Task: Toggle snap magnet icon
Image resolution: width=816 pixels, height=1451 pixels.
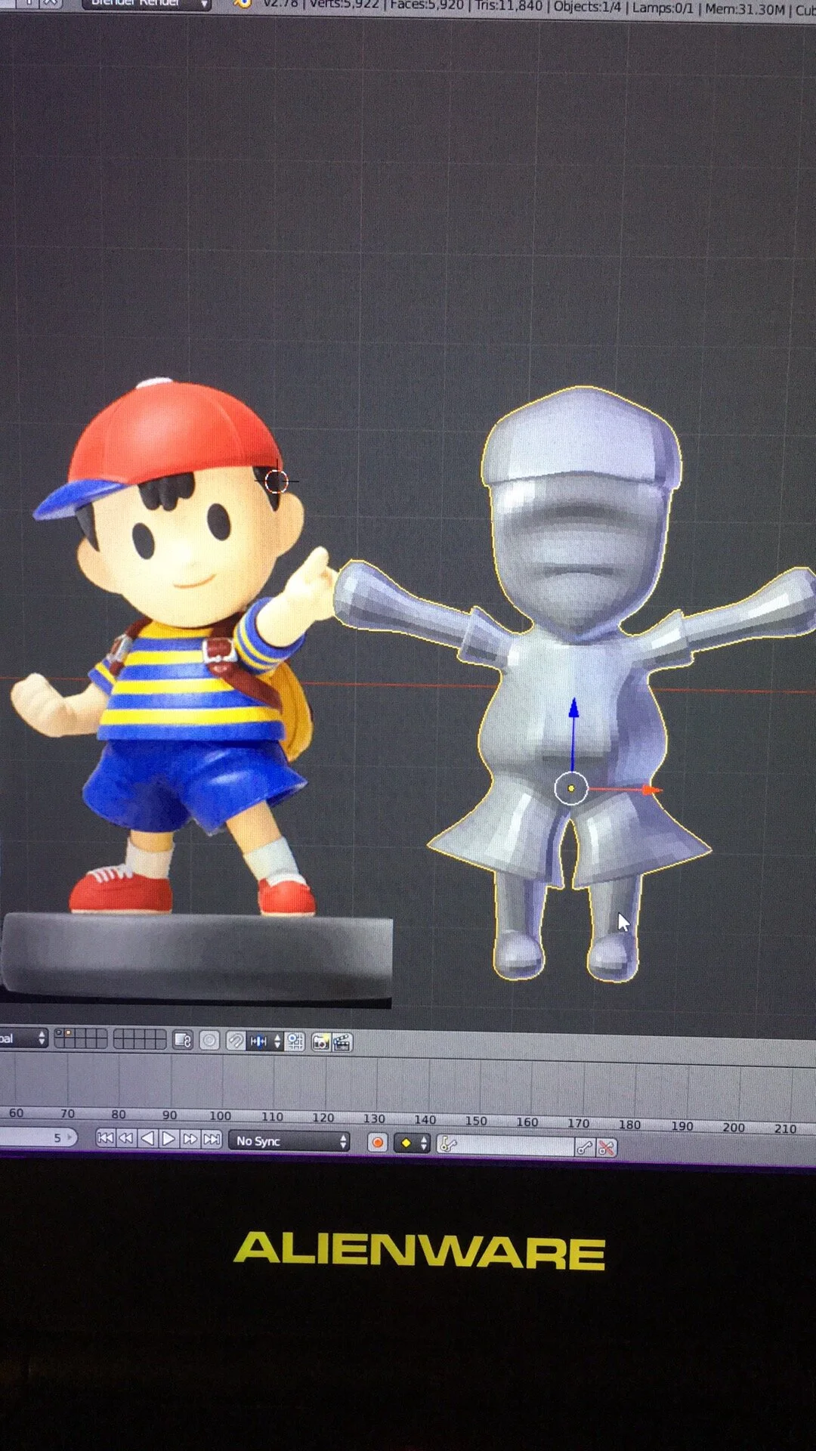Action: 236,1041
